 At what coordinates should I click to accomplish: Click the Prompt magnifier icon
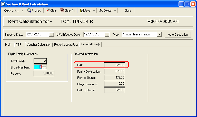point(29,11)
